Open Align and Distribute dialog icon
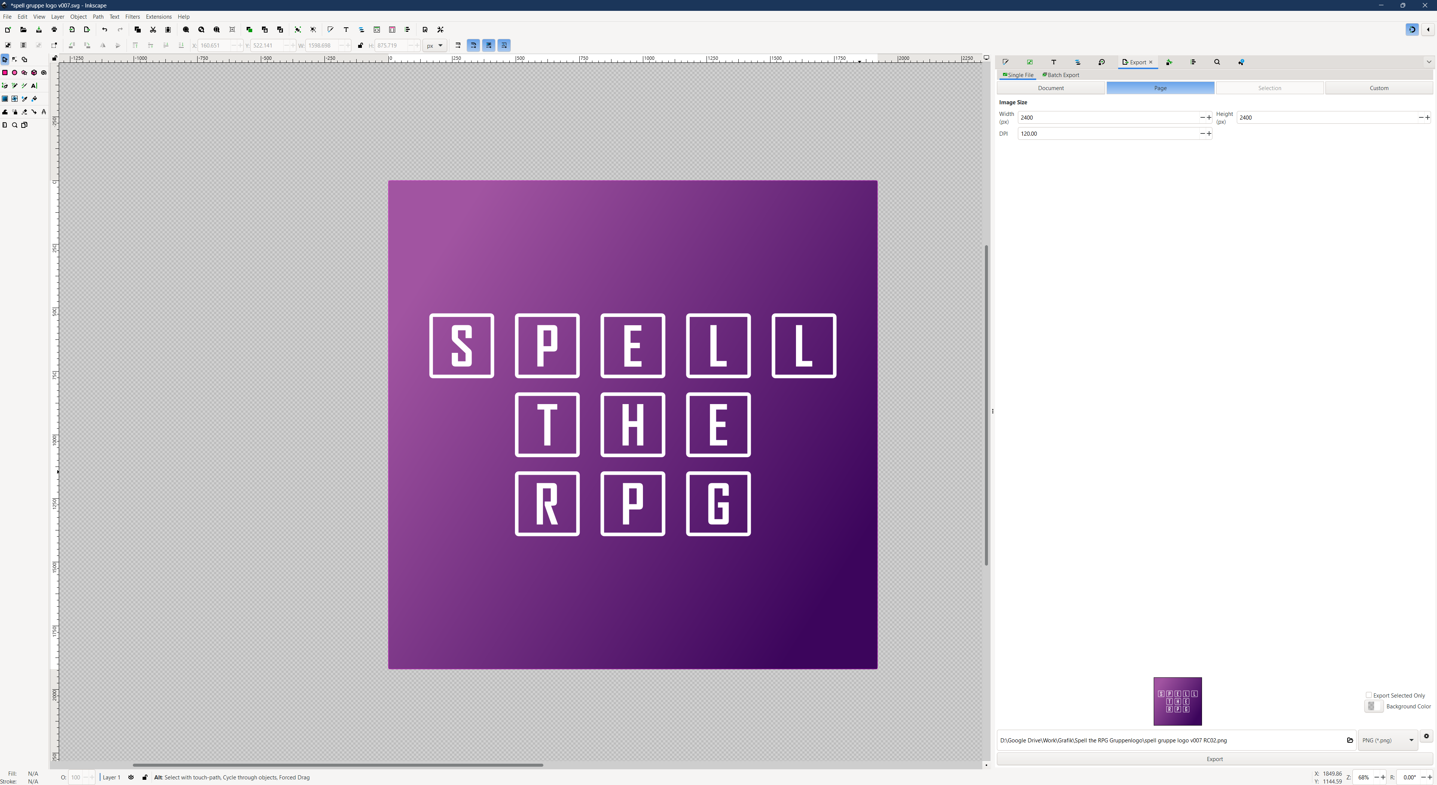The height and width of the screenshot is (785, 1437). 407,30
